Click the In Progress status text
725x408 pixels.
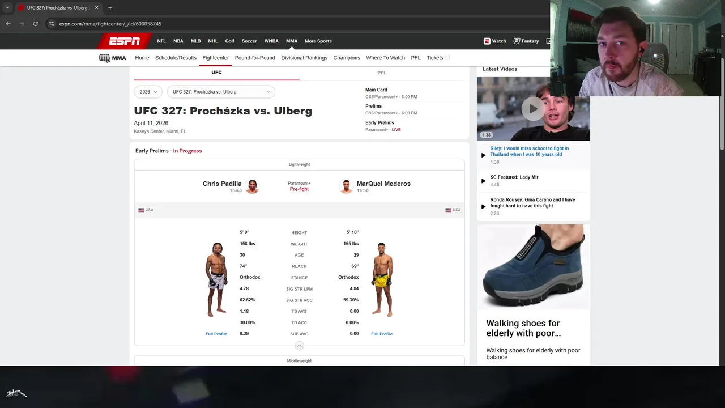point(187,151)
